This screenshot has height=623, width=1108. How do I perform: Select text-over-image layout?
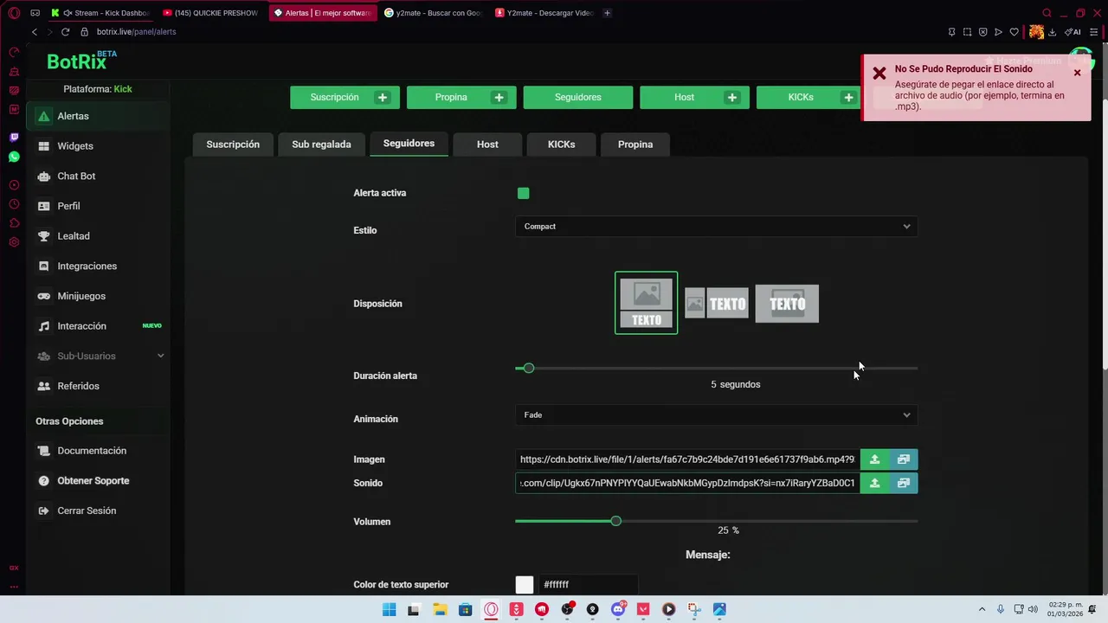(x=787, y=304)
